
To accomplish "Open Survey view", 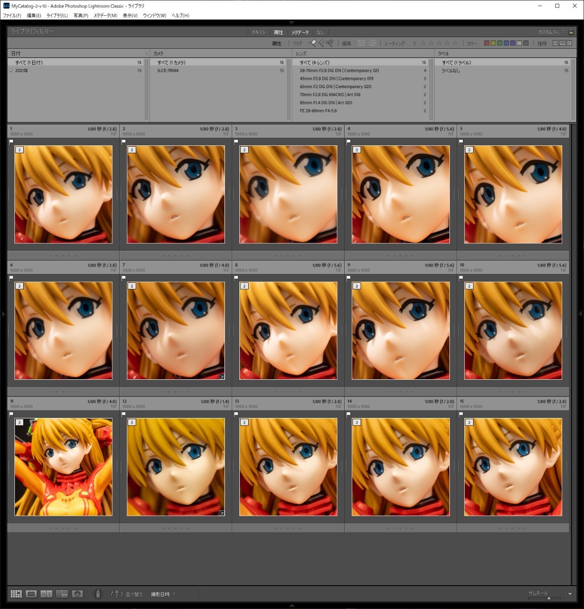I will (62, 594).
